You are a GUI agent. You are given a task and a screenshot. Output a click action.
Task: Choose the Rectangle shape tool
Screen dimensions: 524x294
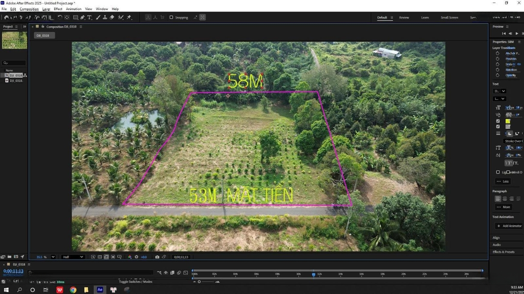[x=75, y=17]
